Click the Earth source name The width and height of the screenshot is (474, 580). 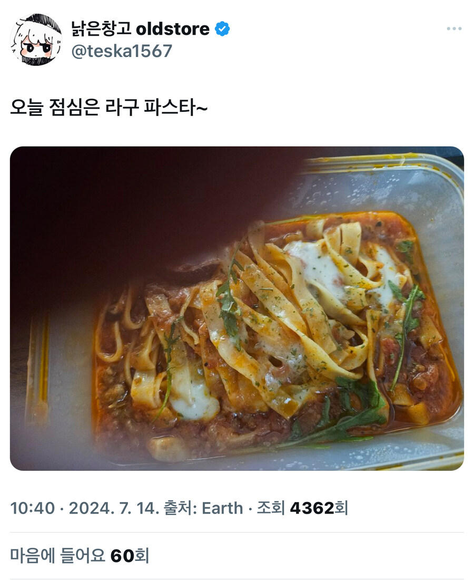click(222, 508)
